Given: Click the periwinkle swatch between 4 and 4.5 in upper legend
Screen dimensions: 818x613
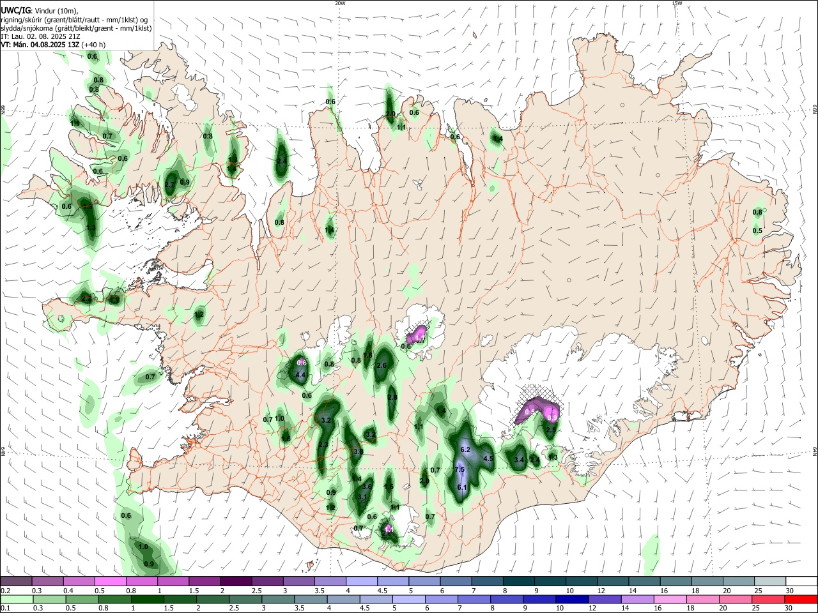Looking at the screenshot, I should click(361, 582).
